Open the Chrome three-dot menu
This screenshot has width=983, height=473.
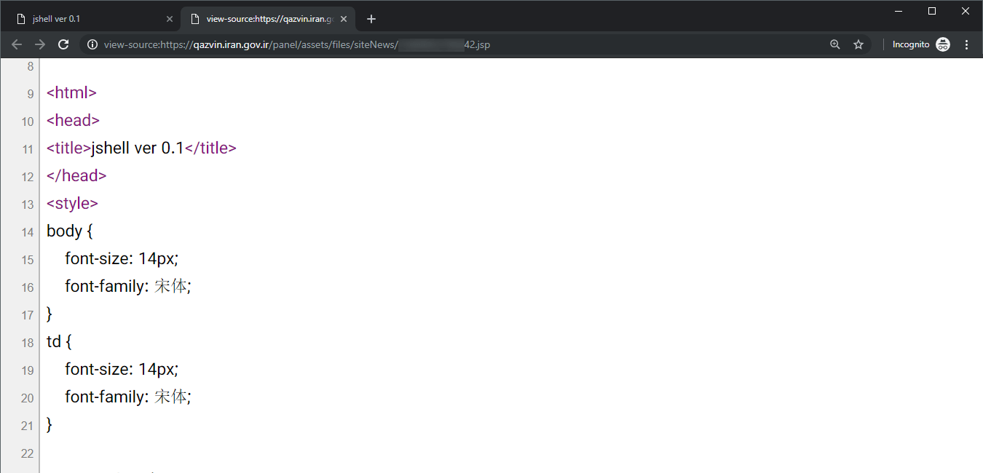[967, 44]
